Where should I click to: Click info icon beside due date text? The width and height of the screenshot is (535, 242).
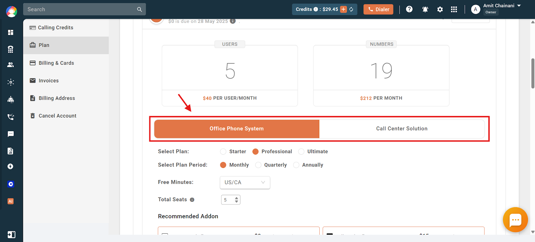pos(233,21)
